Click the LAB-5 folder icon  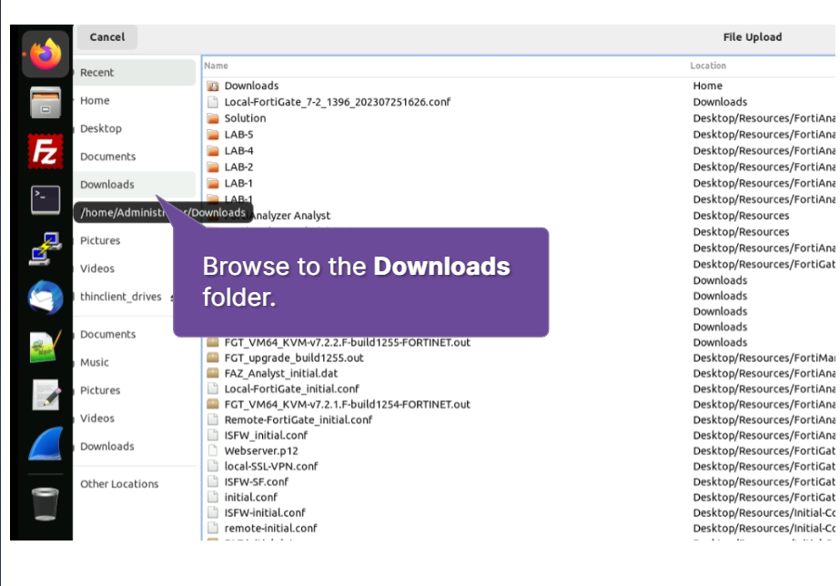(213, 135)
